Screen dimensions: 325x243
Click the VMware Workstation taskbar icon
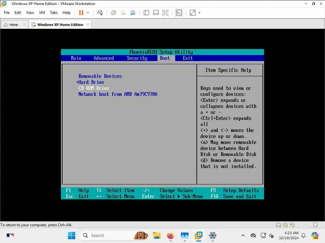pos(199,235)
